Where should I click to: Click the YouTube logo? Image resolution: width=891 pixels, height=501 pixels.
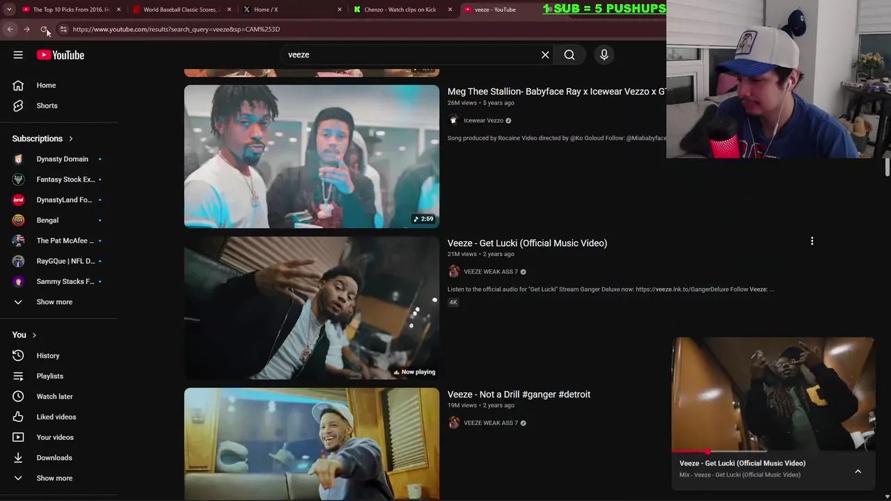coord(61,55)
